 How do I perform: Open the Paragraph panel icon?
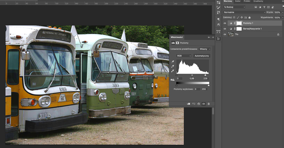click(x=218, y=19)
